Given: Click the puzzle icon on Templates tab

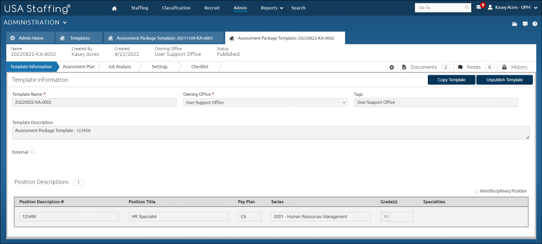Looking at the screenshot, I should tap(63, 38).
